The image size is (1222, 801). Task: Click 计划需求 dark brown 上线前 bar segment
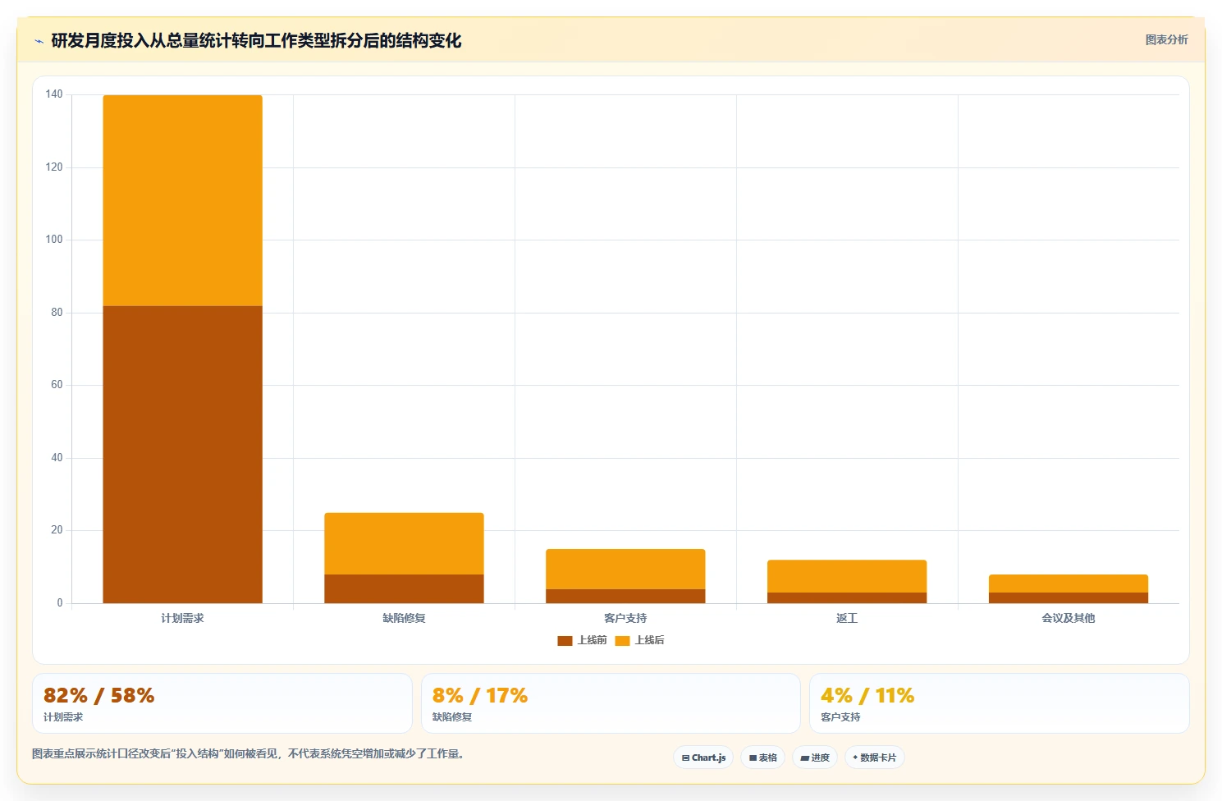182,455
